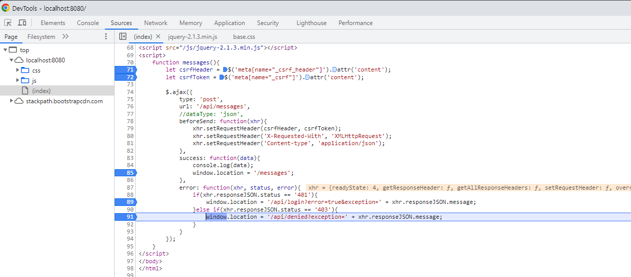631x277 pixels.
Task: Close the (index) editor tab
Action: 158,37
